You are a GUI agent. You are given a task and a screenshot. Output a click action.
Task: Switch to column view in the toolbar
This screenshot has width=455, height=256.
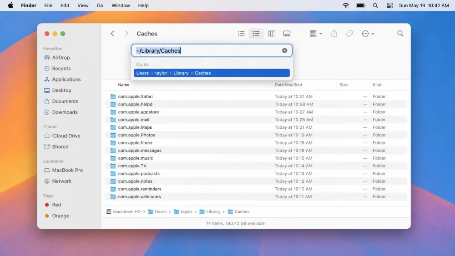coord(272,34)
